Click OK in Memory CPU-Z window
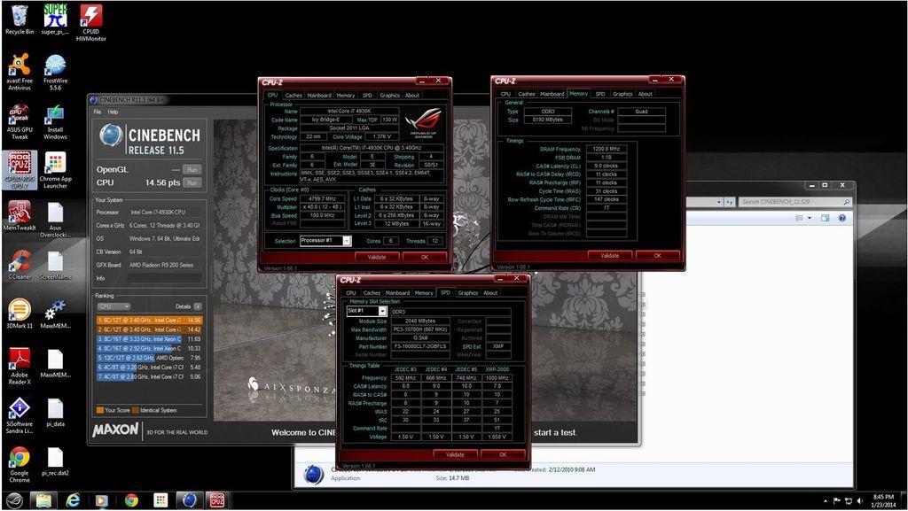 [x=657, y=255]
